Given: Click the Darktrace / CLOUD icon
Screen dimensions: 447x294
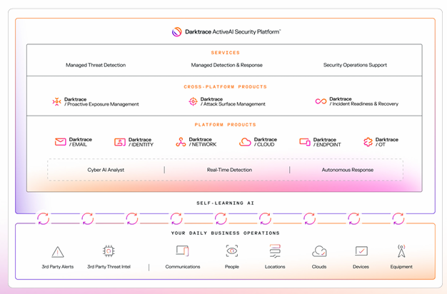Looking at the screenshot, I should pos(245,142).
